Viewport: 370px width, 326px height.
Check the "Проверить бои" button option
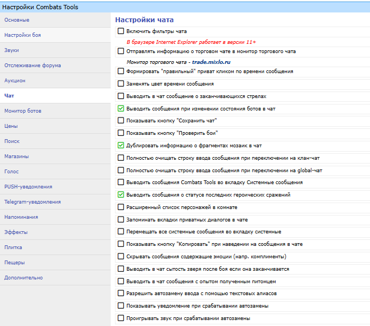[x=121, y=133]
